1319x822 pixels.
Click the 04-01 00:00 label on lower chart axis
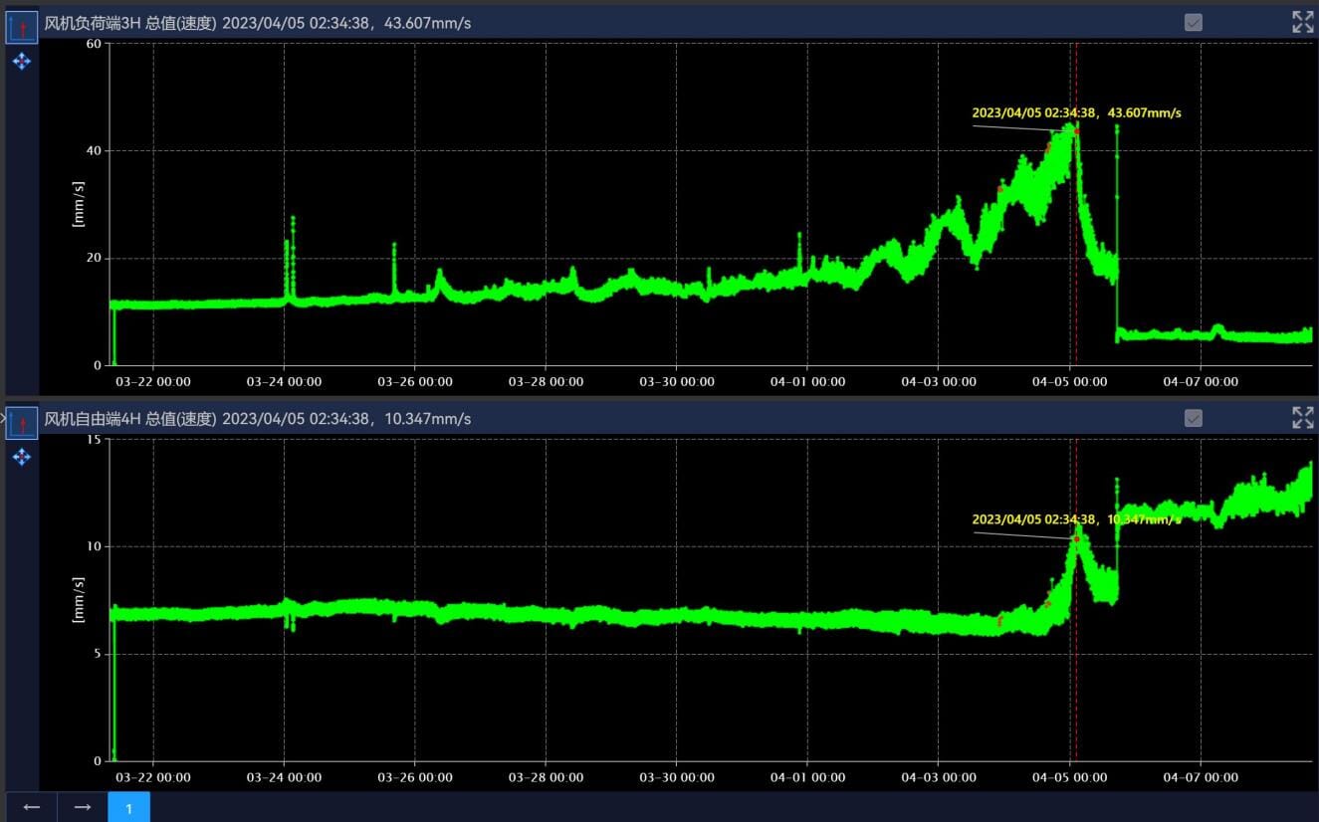click(807, 777)
